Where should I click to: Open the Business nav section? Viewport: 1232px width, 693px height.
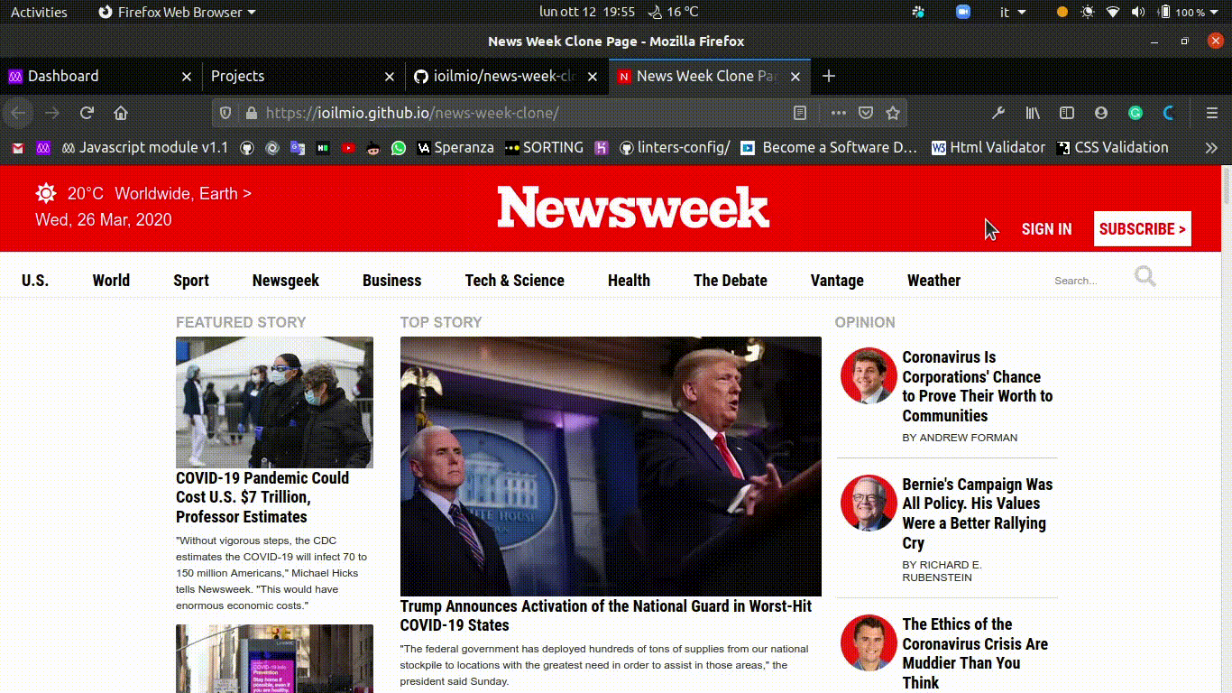[x=392, y=281]
